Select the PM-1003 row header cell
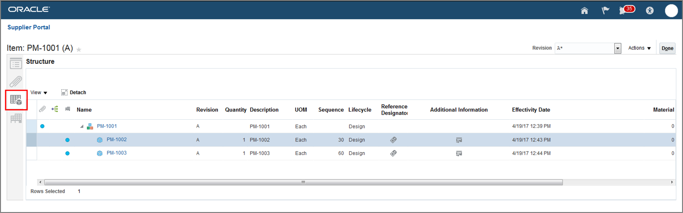 [31, 153]
